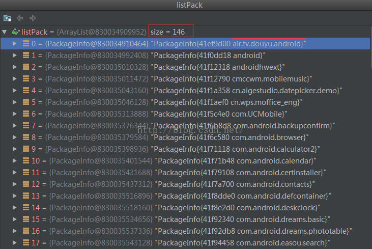372x249 pixels.
Task: Expand element 5 cn.wps.moffice_eng
Action: 14,102
